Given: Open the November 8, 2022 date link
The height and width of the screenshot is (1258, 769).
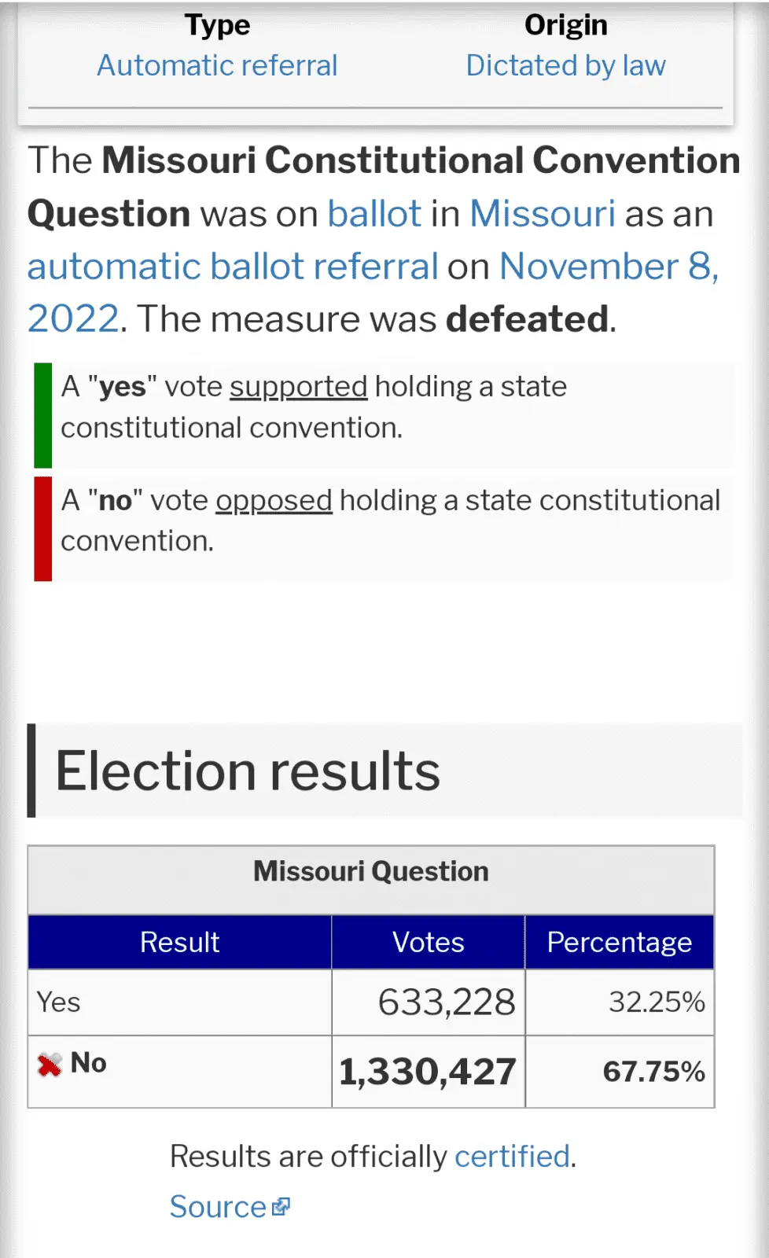Looking at the screenshot, I should tap(609, 267).
